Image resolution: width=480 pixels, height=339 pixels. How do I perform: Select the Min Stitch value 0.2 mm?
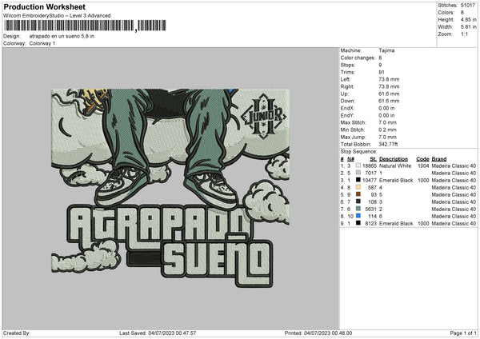pyautogui.click(x=387, y=130)
